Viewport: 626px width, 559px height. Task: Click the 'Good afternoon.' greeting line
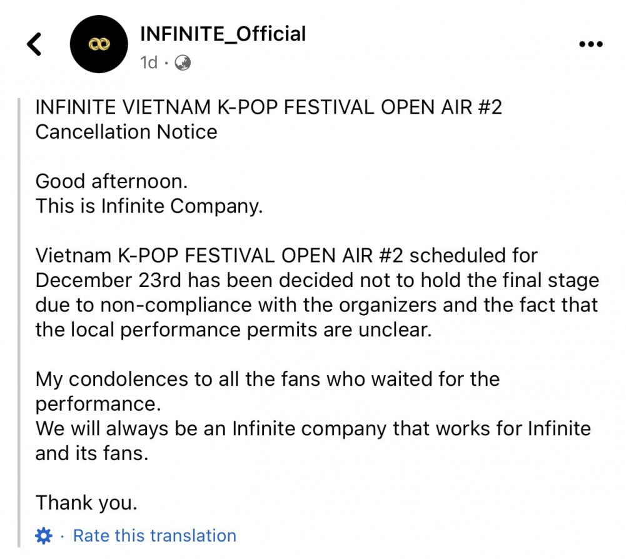tap(111, 181)
